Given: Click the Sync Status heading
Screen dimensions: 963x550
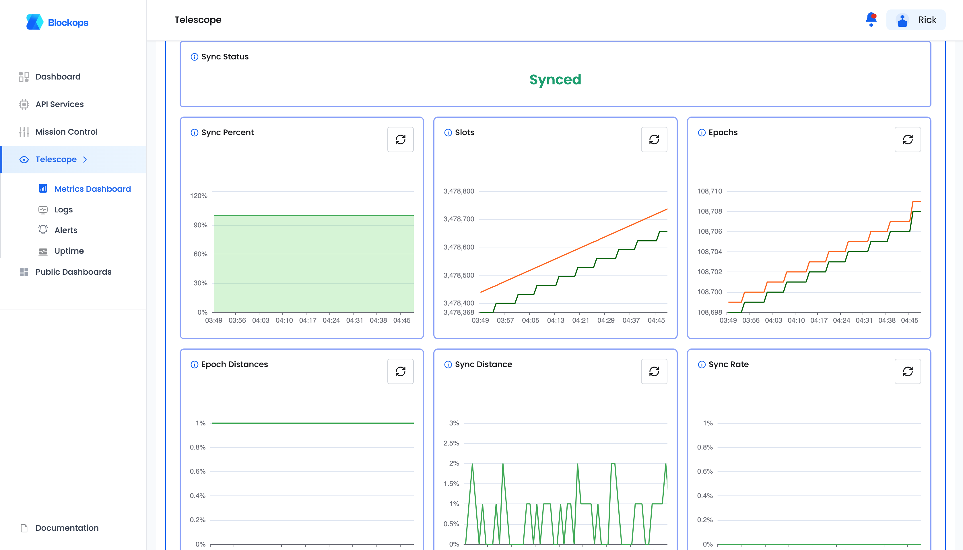Looking at the screenshot, I should tap(225, 57).
